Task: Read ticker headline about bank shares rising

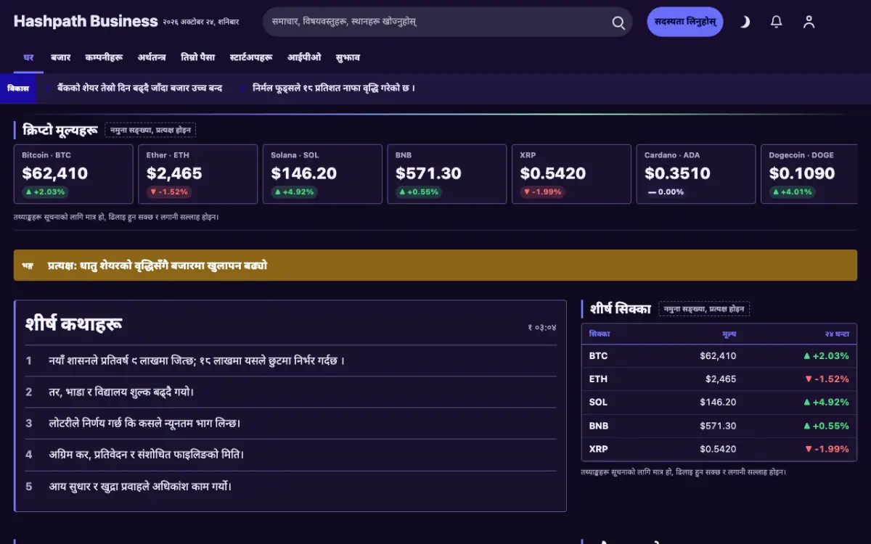Action: 140,88
